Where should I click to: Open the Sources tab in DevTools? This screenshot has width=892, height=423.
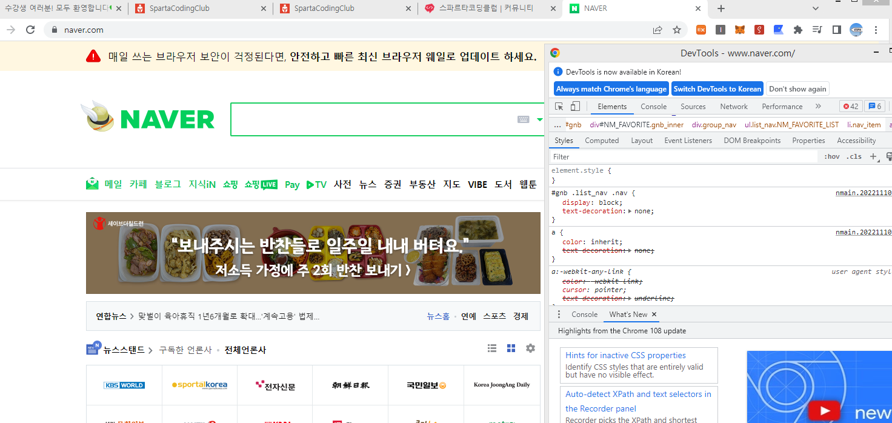(x=693, y=107)
